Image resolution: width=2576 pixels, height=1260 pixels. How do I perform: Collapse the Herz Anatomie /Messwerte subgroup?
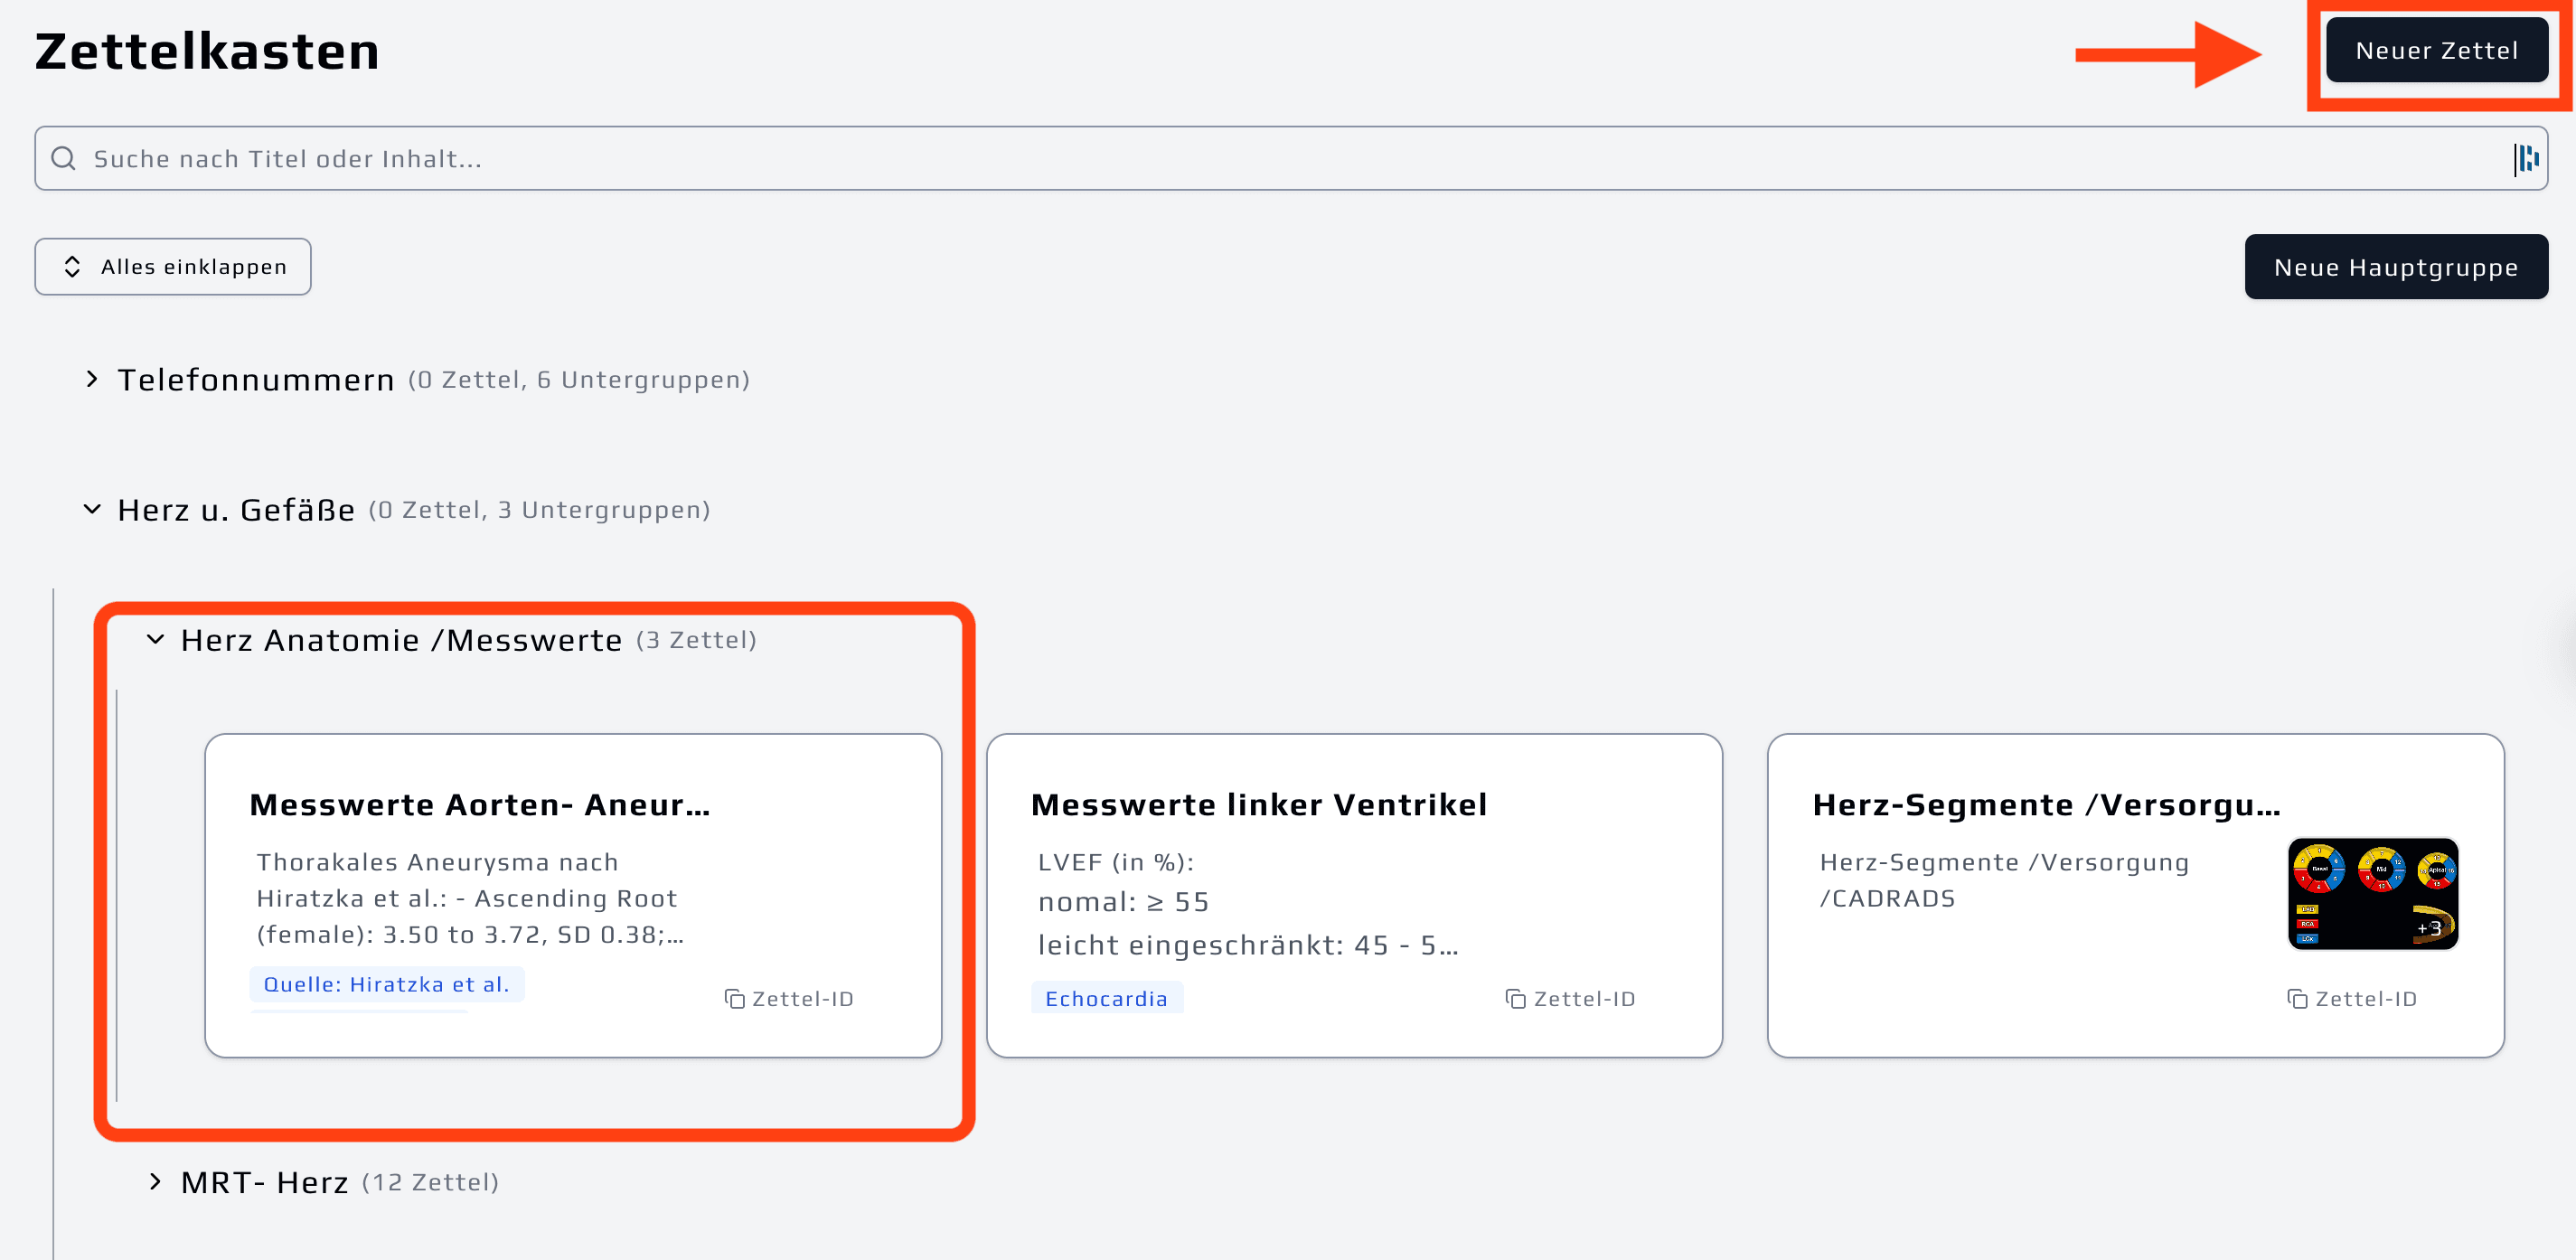tap(155, 639)
